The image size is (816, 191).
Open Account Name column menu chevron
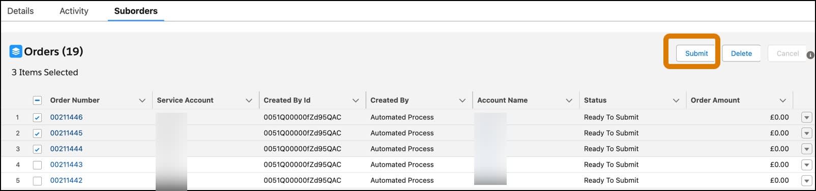click(x=569, y=101)
